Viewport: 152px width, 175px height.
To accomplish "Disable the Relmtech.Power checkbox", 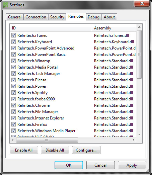I will 13,86.
